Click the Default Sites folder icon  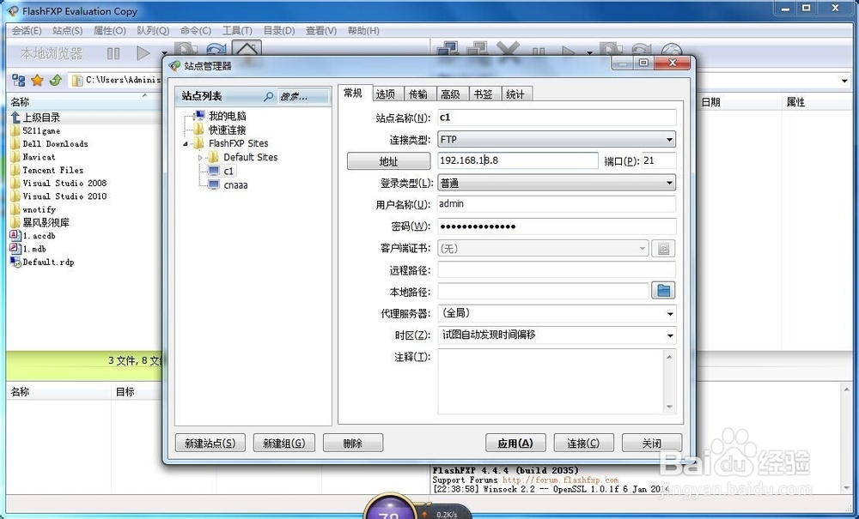tap(213, 157)
